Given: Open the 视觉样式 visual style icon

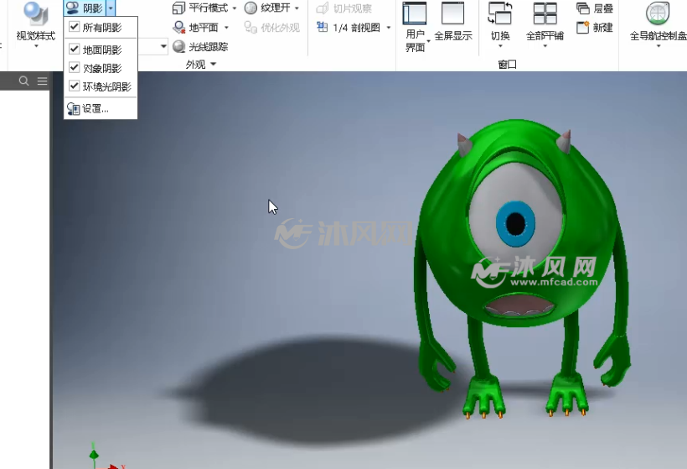Looking at the screenshot, I should click(36, 14).
